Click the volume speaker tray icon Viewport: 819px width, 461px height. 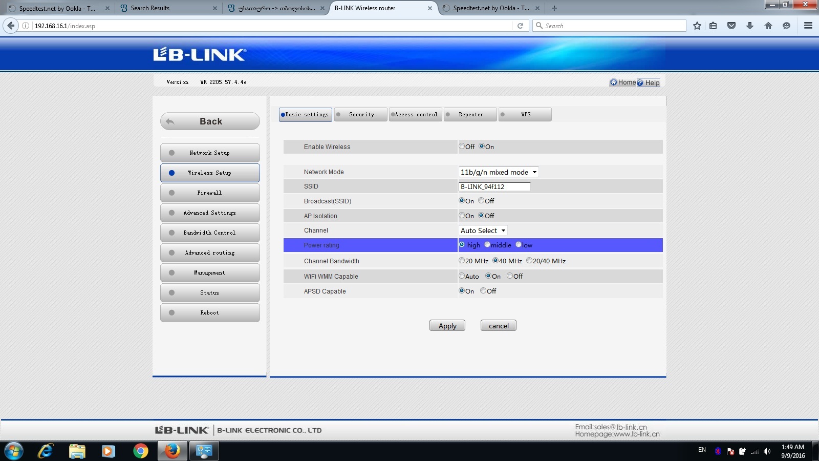pos(767,451)
